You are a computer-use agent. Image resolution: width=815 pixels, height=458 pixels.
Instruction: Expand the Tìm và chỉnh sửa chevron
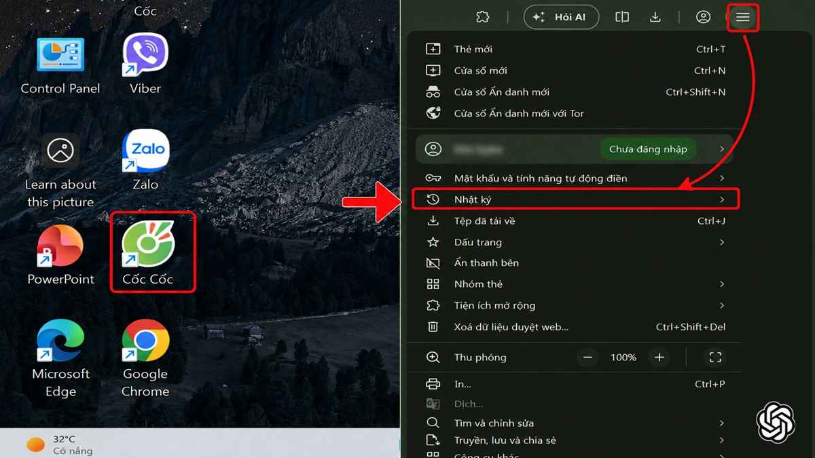coord(721,423)
